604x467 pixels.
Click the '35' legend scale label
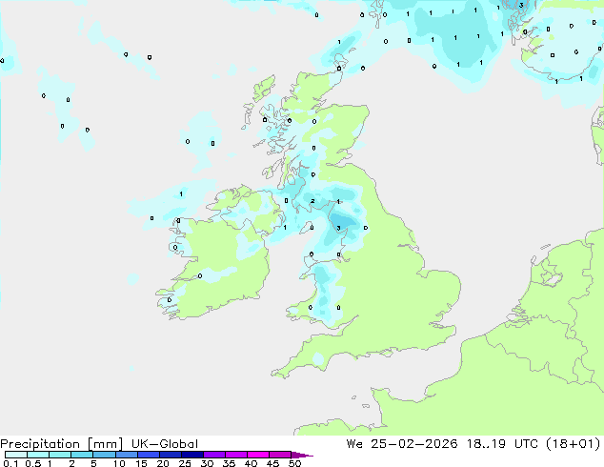pyautogui.click(x=229, y=463)
